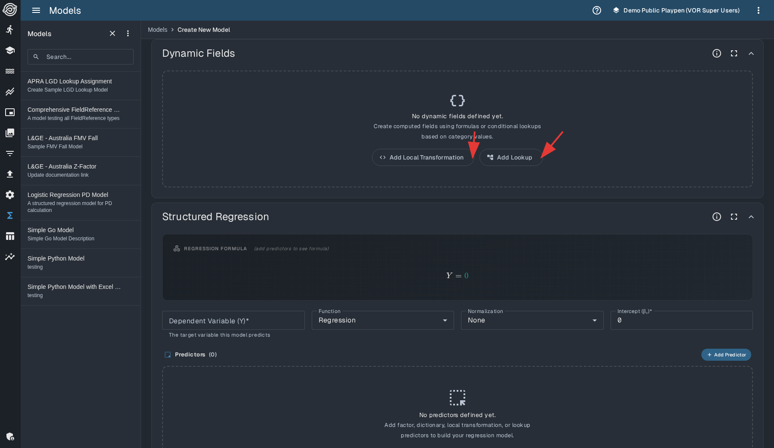Click the Add Lookup button
The width and height of the screenshot is (774, 448).
[x=510, y=157]
